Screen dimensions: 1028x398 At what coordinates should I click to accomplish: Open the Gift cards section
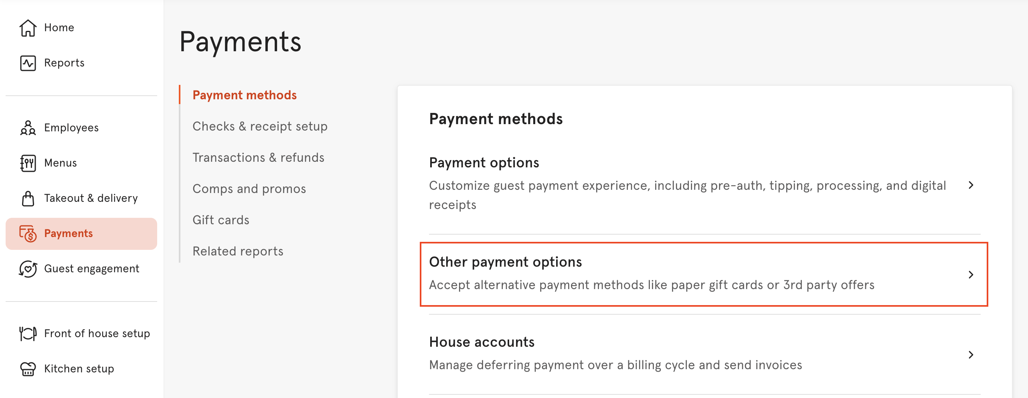click(221, 220)
